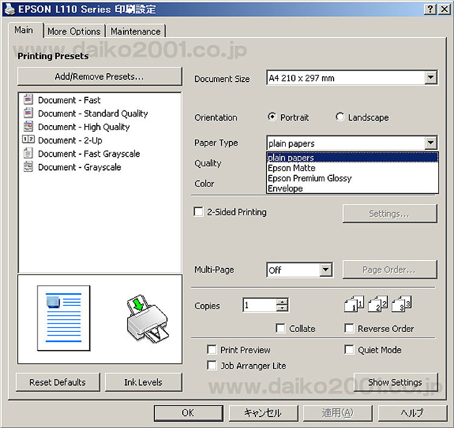454x428 pixels.
Task: Select preset text Document - High Quality
Action: [x=84, y=127]
